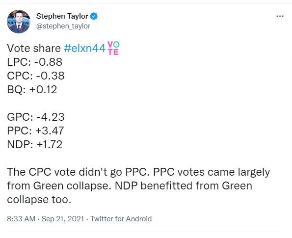Click the VOTE hashflag emoji icon
This screenshot has width=292, height=238.
113,48
